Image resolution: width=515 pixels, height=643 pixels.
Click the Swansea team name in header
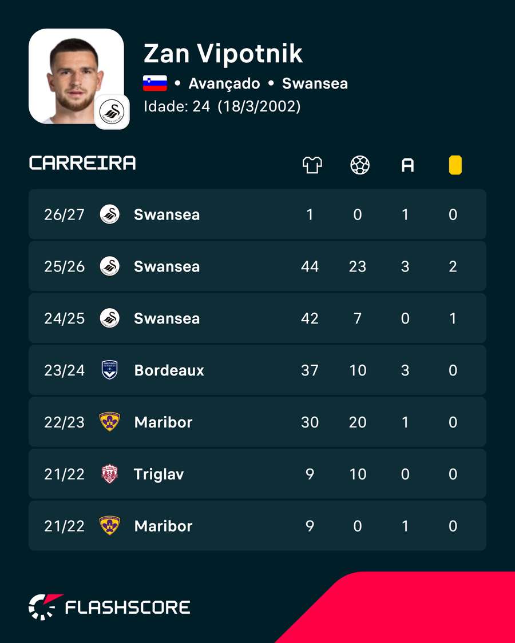click(315, 83)
